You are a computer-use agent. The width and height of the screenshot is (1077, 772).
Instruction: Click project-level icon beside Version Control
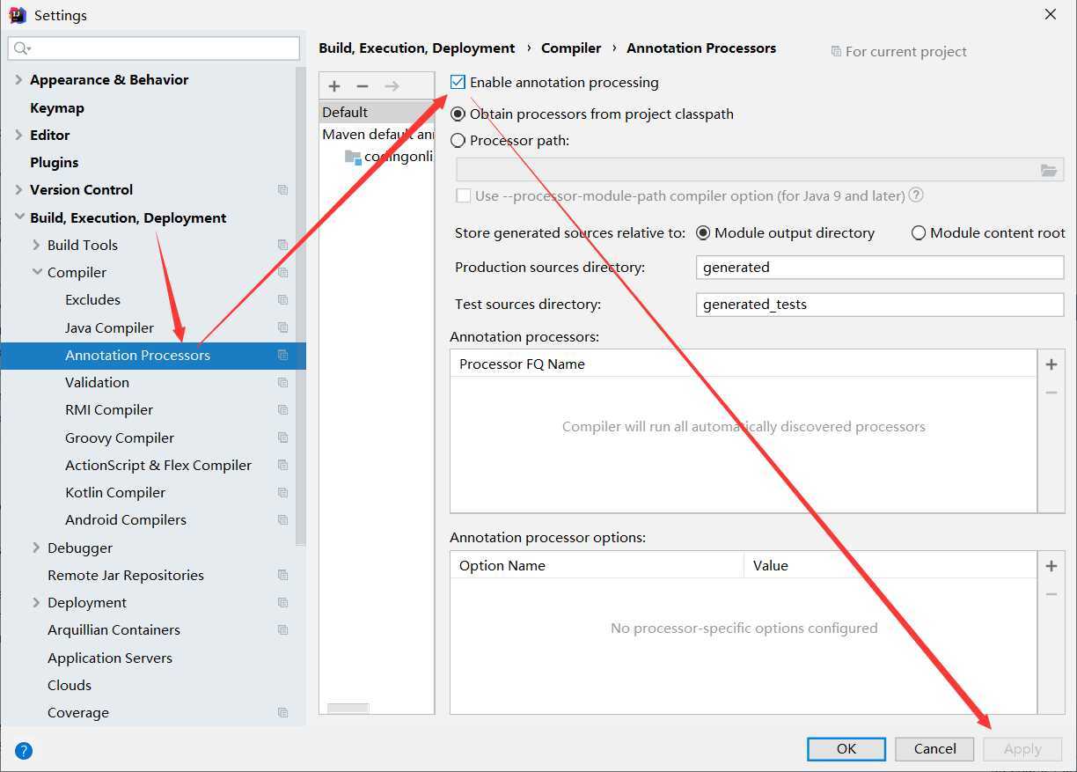point(282,190)
